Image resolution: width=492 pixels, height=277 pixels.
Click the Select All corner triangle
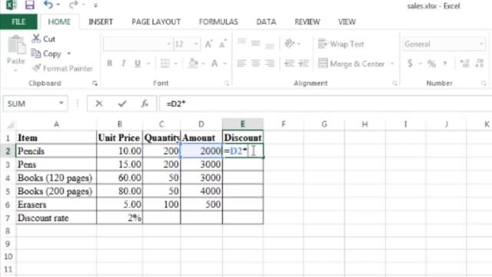10,125
